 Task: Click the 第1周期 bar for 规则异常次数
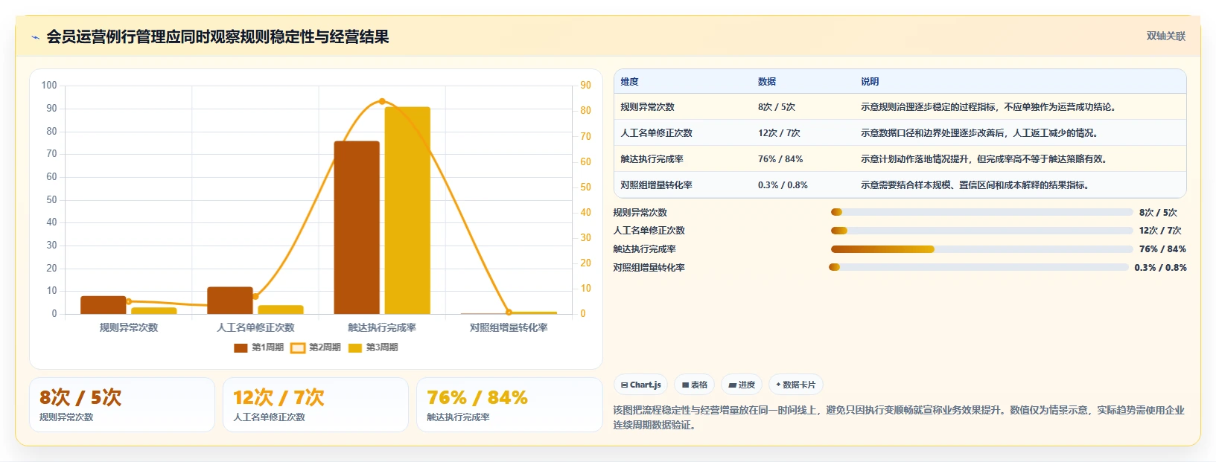point(104,305)
